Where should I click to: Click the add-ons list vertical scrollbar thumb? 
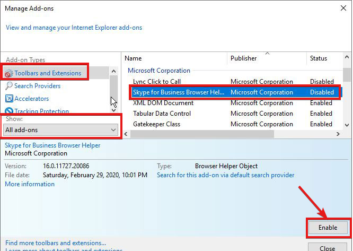click(x=347, y=75)
